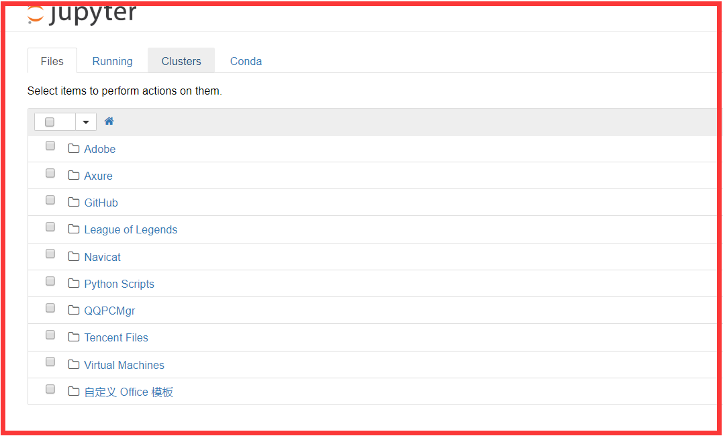Open the Axure folder link

98,176
